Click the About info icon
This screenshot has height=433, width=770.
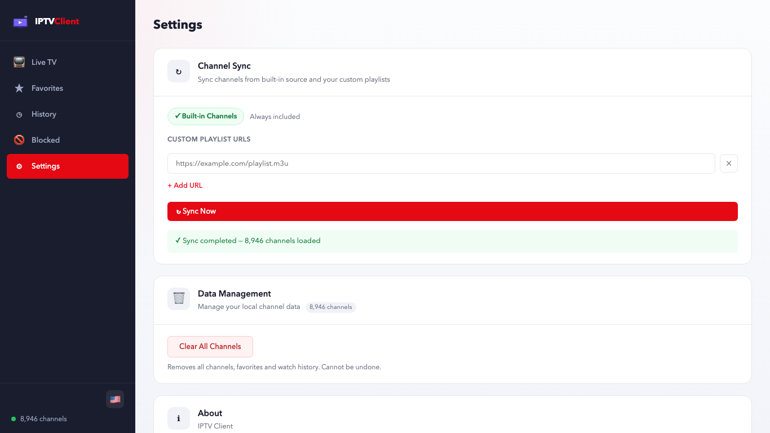click(179, 418)
